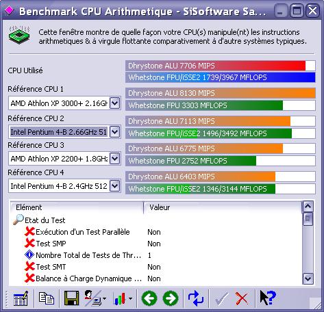Open Référence CPU 4 Pentium 4-B 2.4GHz dropdown
This screenshot has height=312, width=324.
114,186
